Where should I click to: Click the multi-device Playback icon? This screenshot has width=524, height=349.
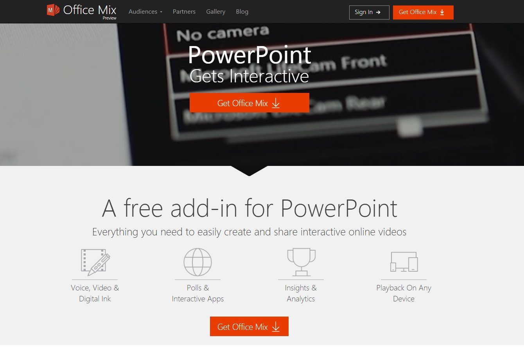[404, 262]
